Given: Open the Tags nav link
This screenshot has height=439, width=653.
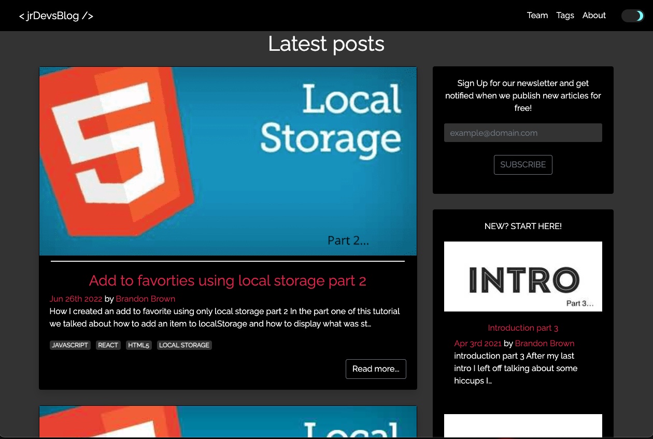Looking at the screenshot, I should click(565, 16).
